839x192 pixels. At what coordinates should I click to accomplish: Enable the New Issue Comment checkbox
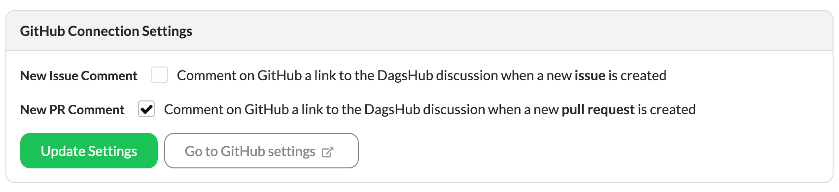click(x=160, y=75)
